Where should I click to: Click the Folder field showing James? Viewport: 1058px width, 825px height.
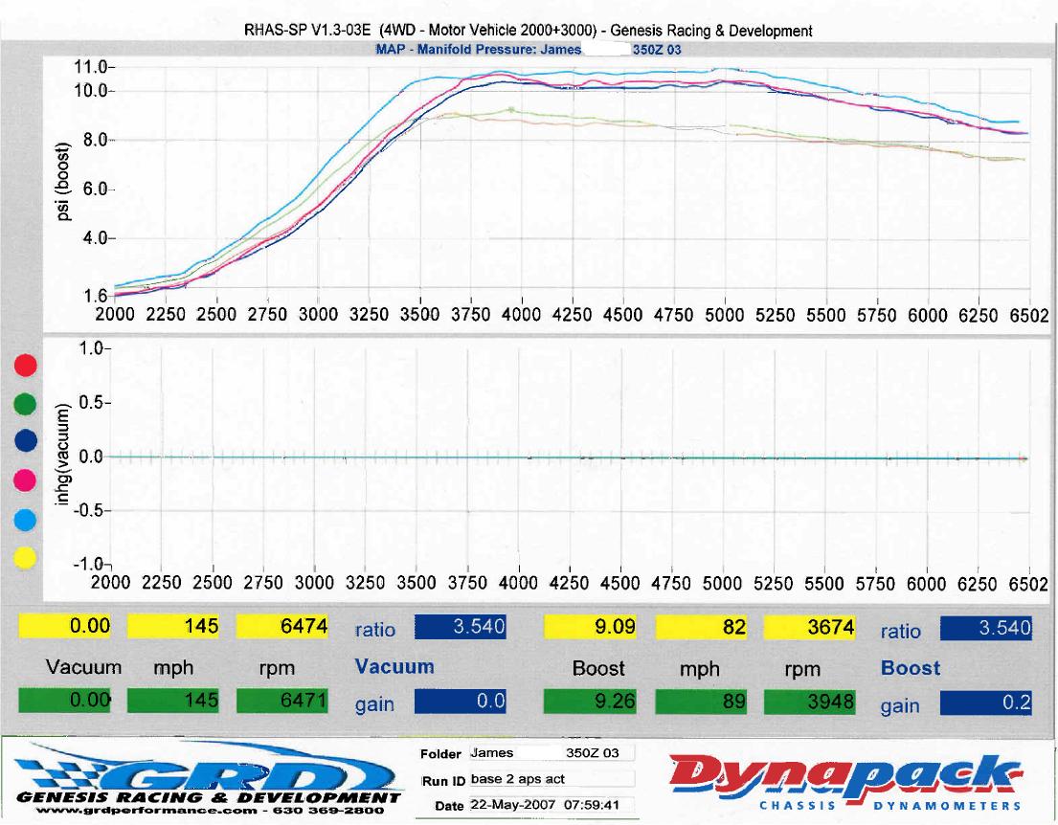[x=552, y=753]
